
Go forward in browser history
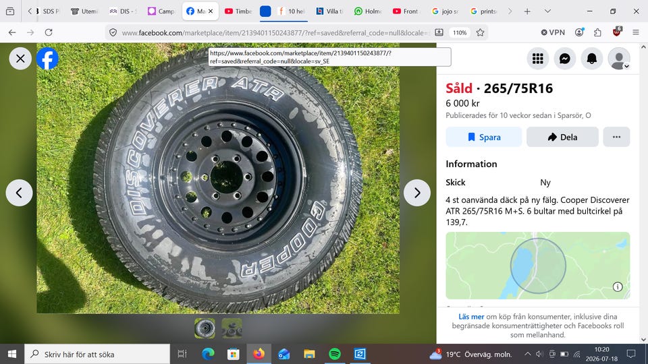pos(30,32)
